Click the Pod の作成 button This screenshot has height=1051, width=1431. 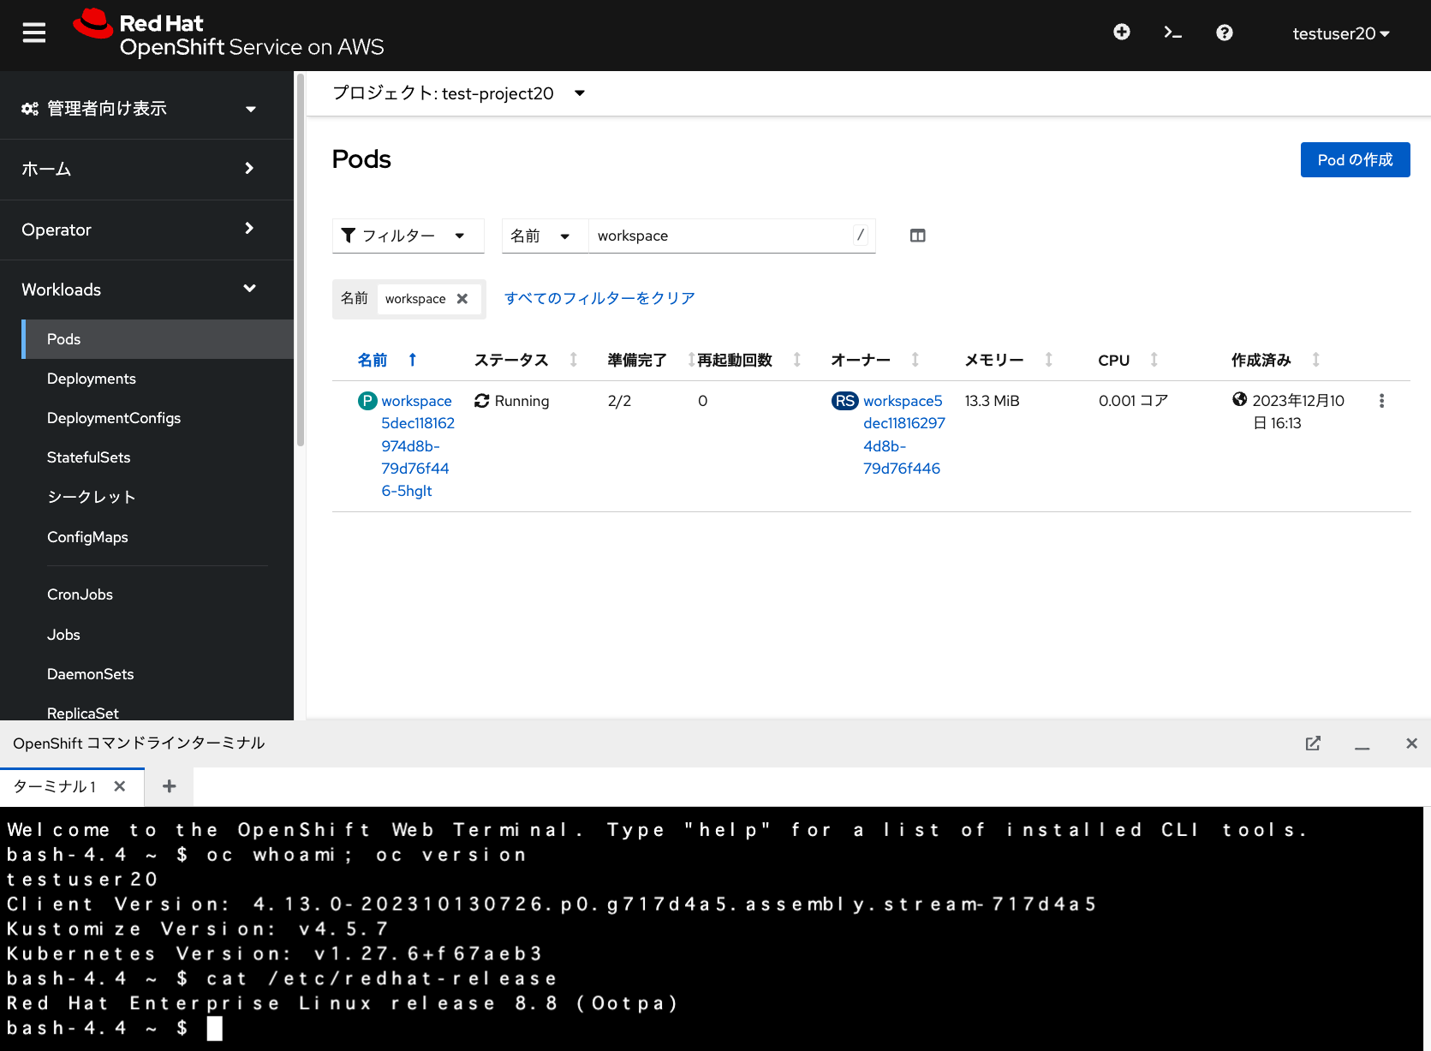click(1355, 160)
